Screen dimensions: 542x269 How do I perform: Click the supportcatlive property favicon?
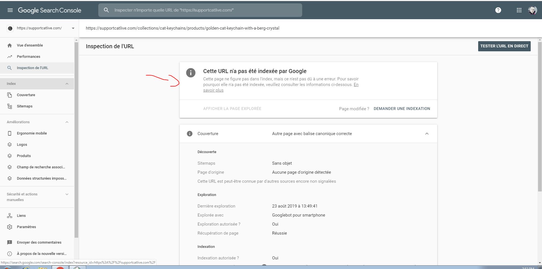coord(10,28)
